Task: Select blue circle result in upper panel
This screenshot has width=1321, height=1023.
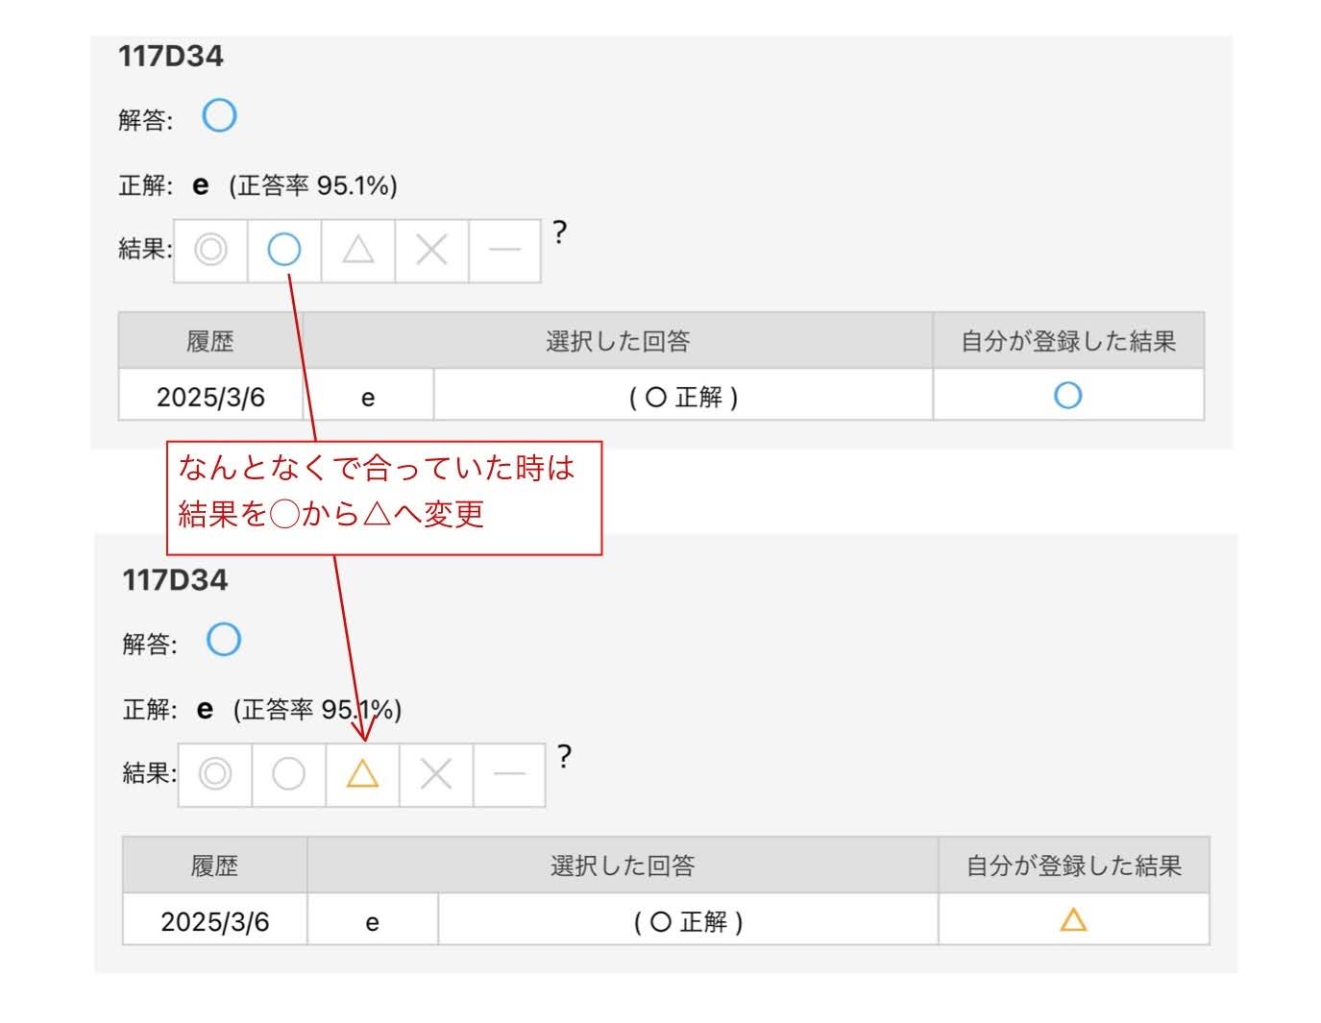Action: [x=283, y=251]
